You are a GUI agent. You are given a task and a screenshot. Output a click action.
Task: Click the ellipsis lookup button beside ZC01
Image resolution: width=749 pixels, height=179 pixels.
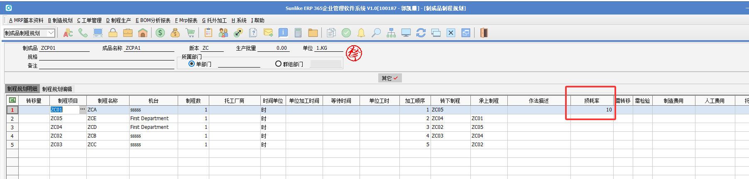(x=83, y=109)
